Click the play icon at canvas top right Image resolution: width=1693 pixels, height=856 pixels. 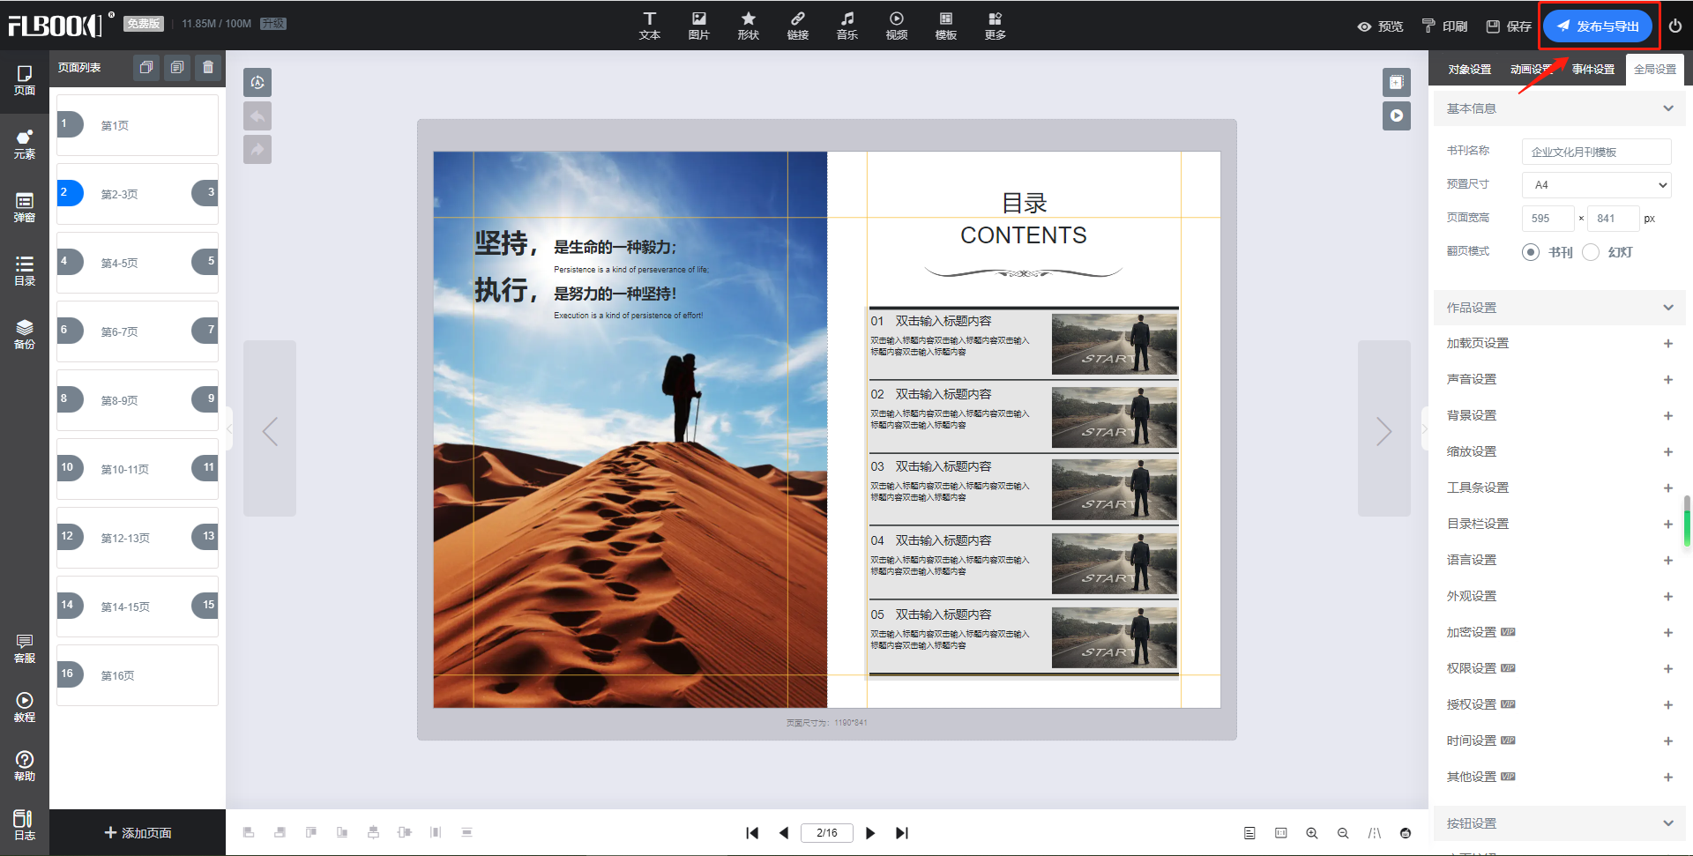click(1397, 115)
